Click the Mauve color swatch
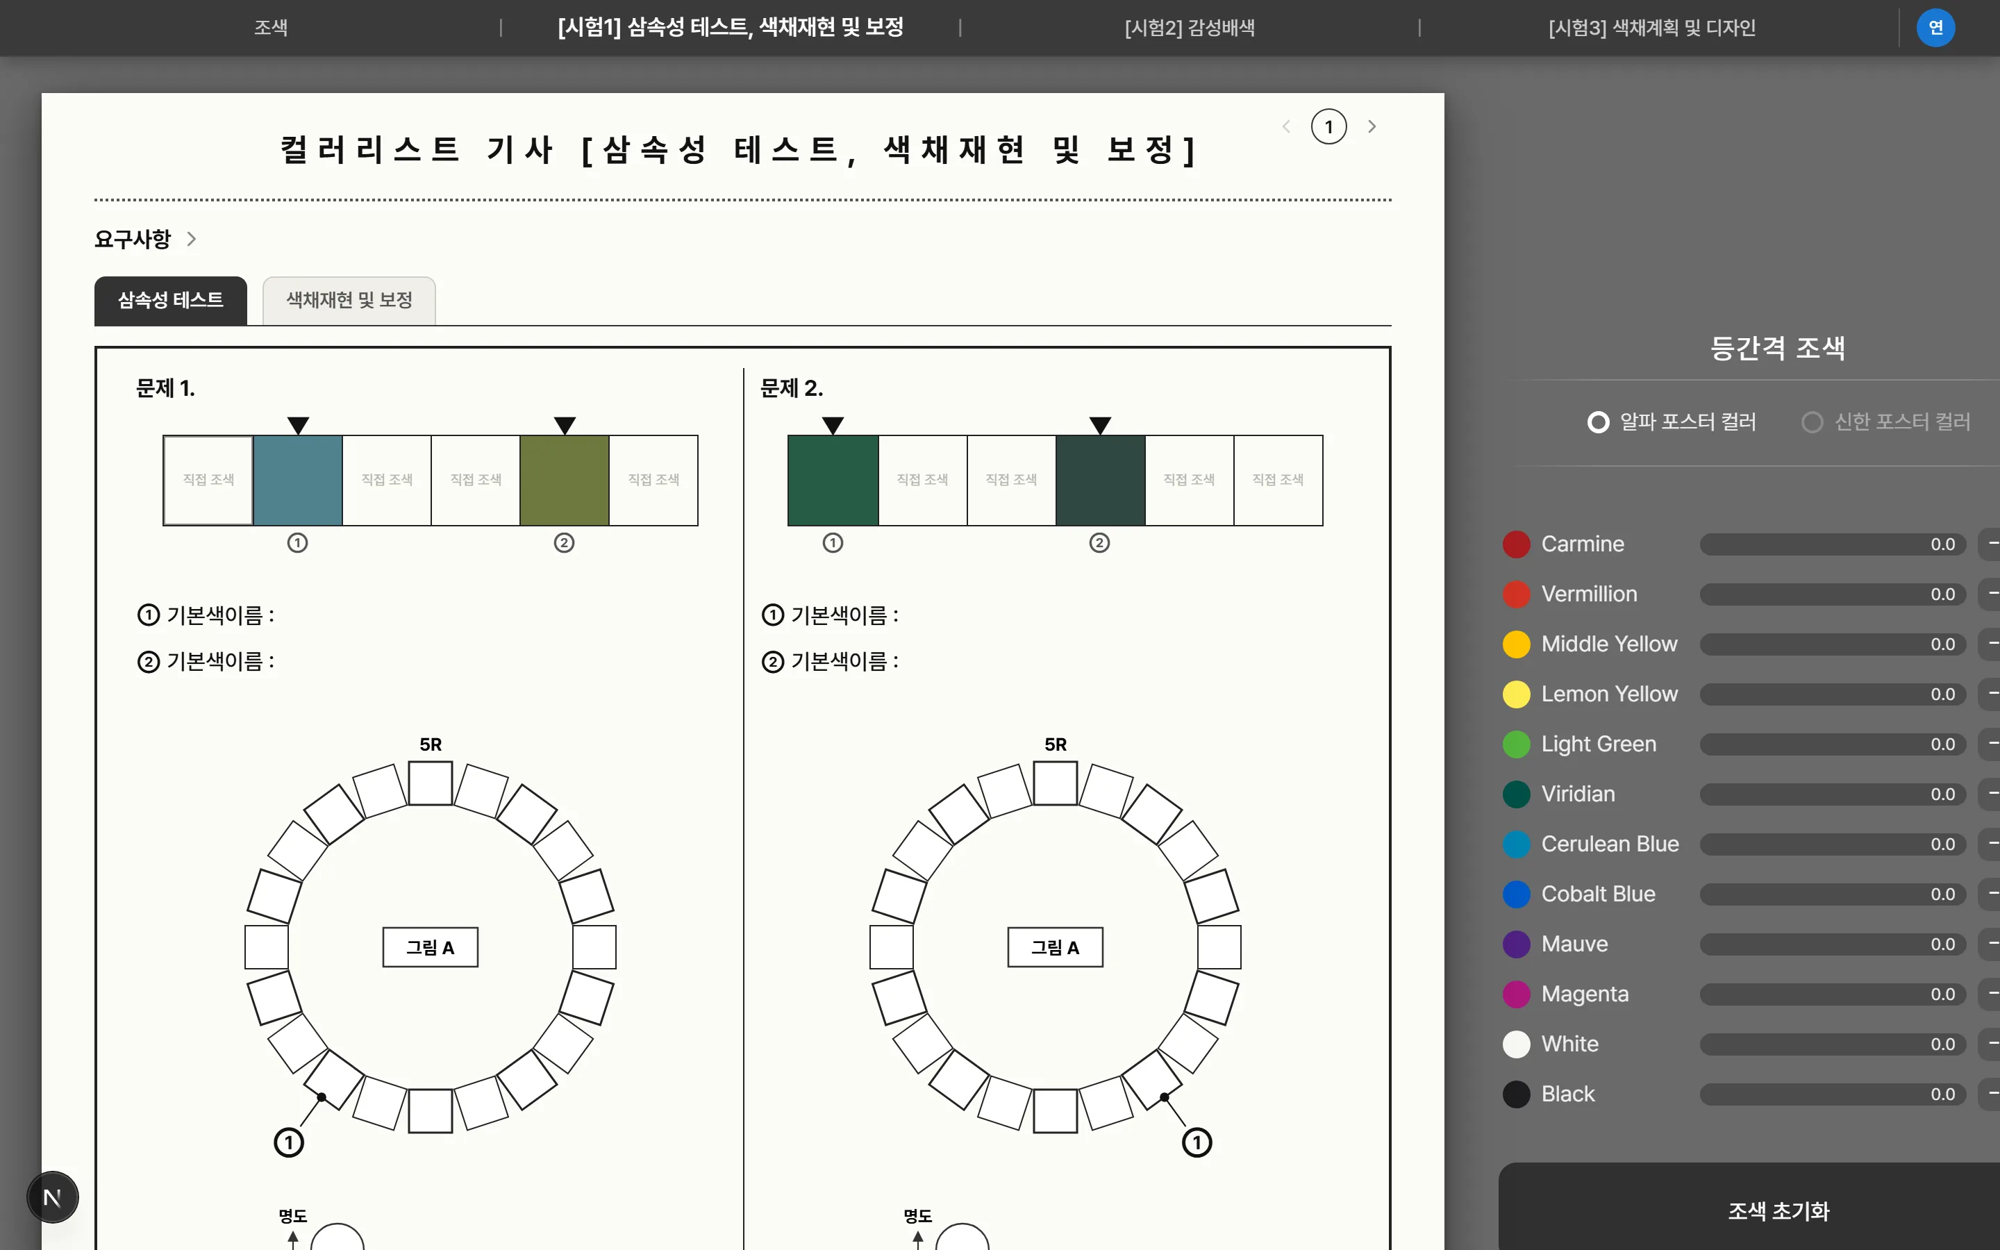 (x=1517, y=944)
